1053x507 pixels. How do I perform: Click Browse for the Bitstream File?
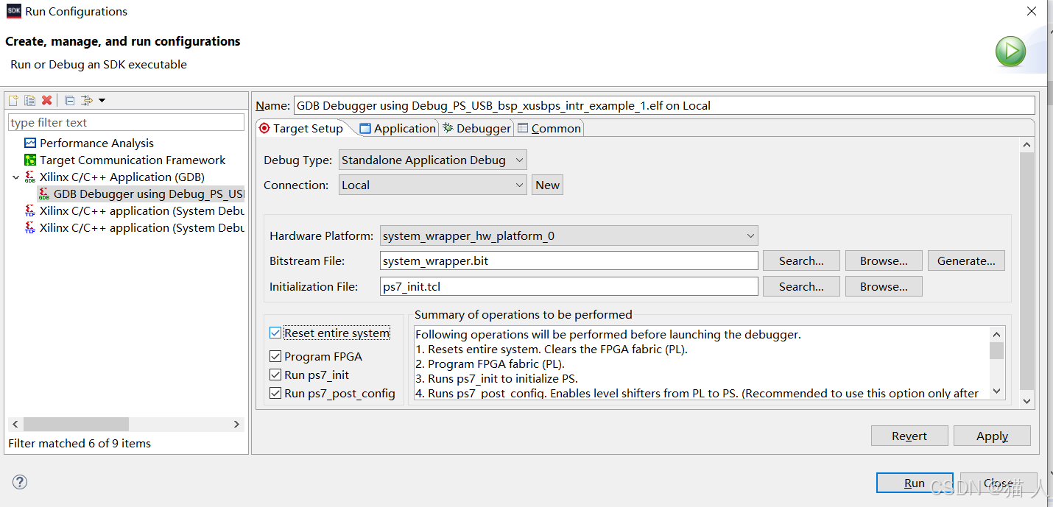[x=884, y=260]
